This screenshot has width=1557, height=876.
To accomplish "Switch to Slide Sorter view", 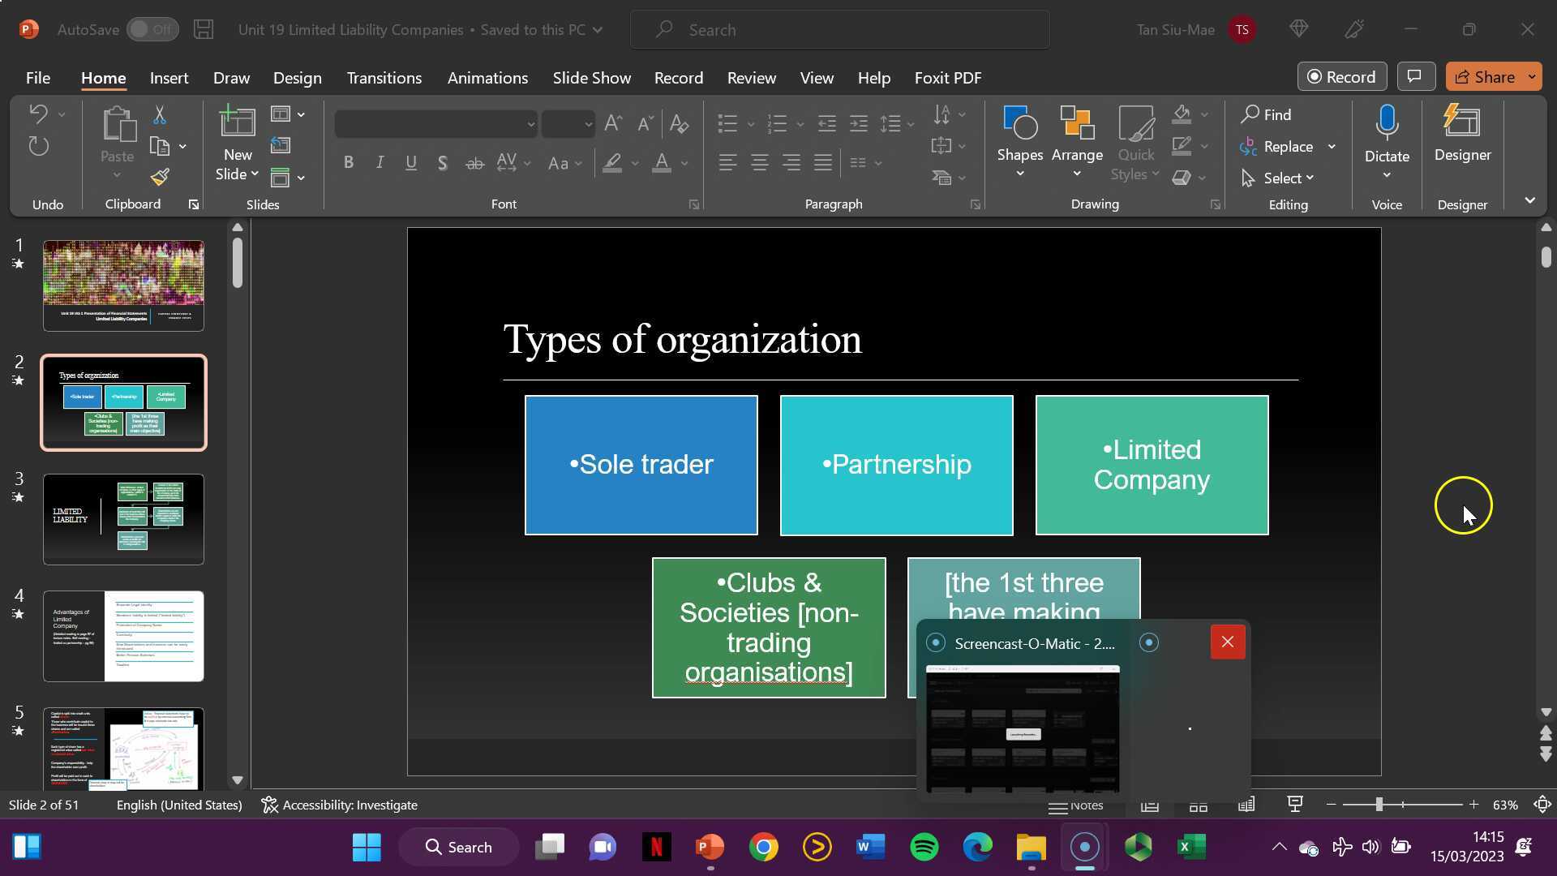I will [x=1198, y=805].
